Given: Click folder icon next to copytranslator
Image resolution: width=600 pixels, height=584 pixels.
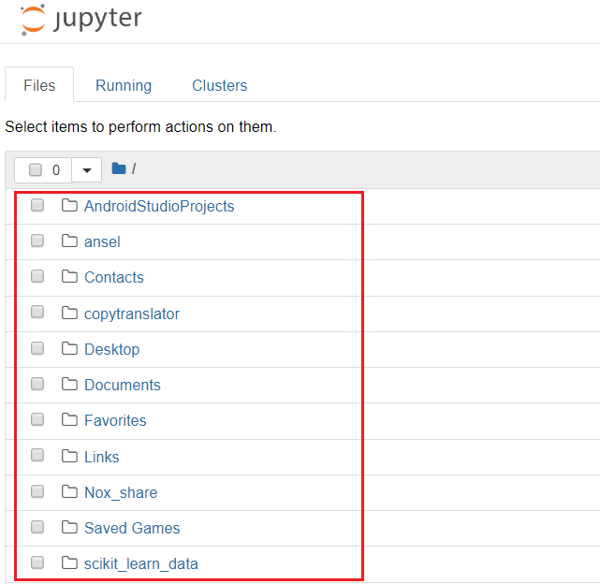Looking at the screenshot, I should point(69,313).
